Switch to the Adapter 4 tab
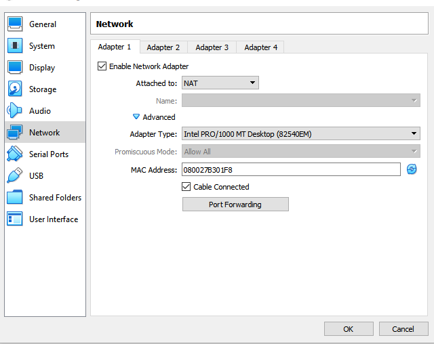 point(261,47)
